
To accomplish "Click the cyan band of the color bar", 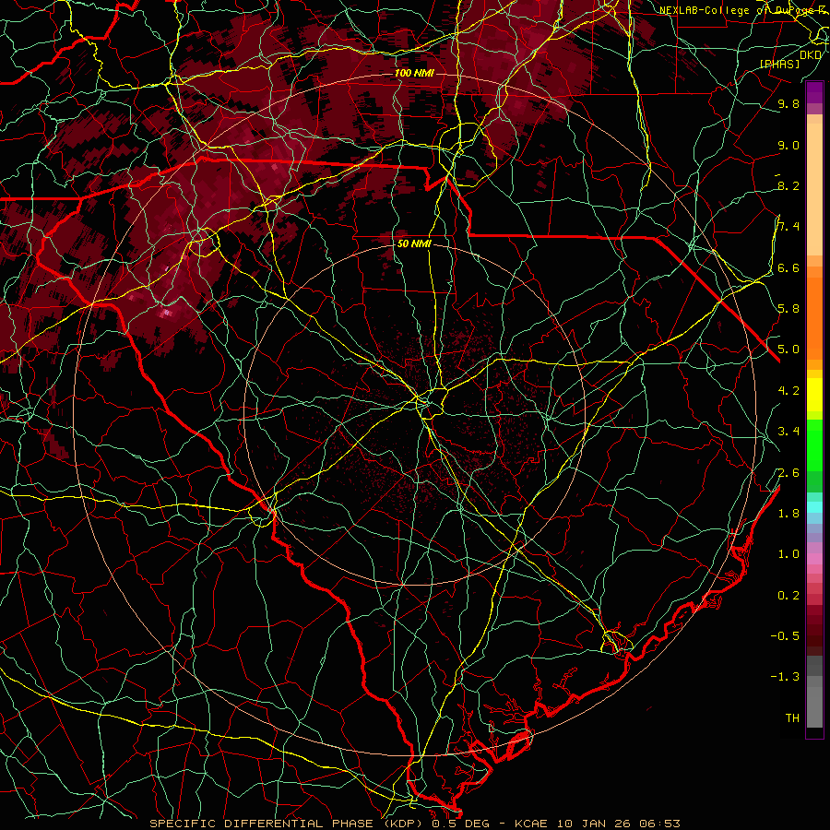I will pyautogui.click(x=814, y=506).
